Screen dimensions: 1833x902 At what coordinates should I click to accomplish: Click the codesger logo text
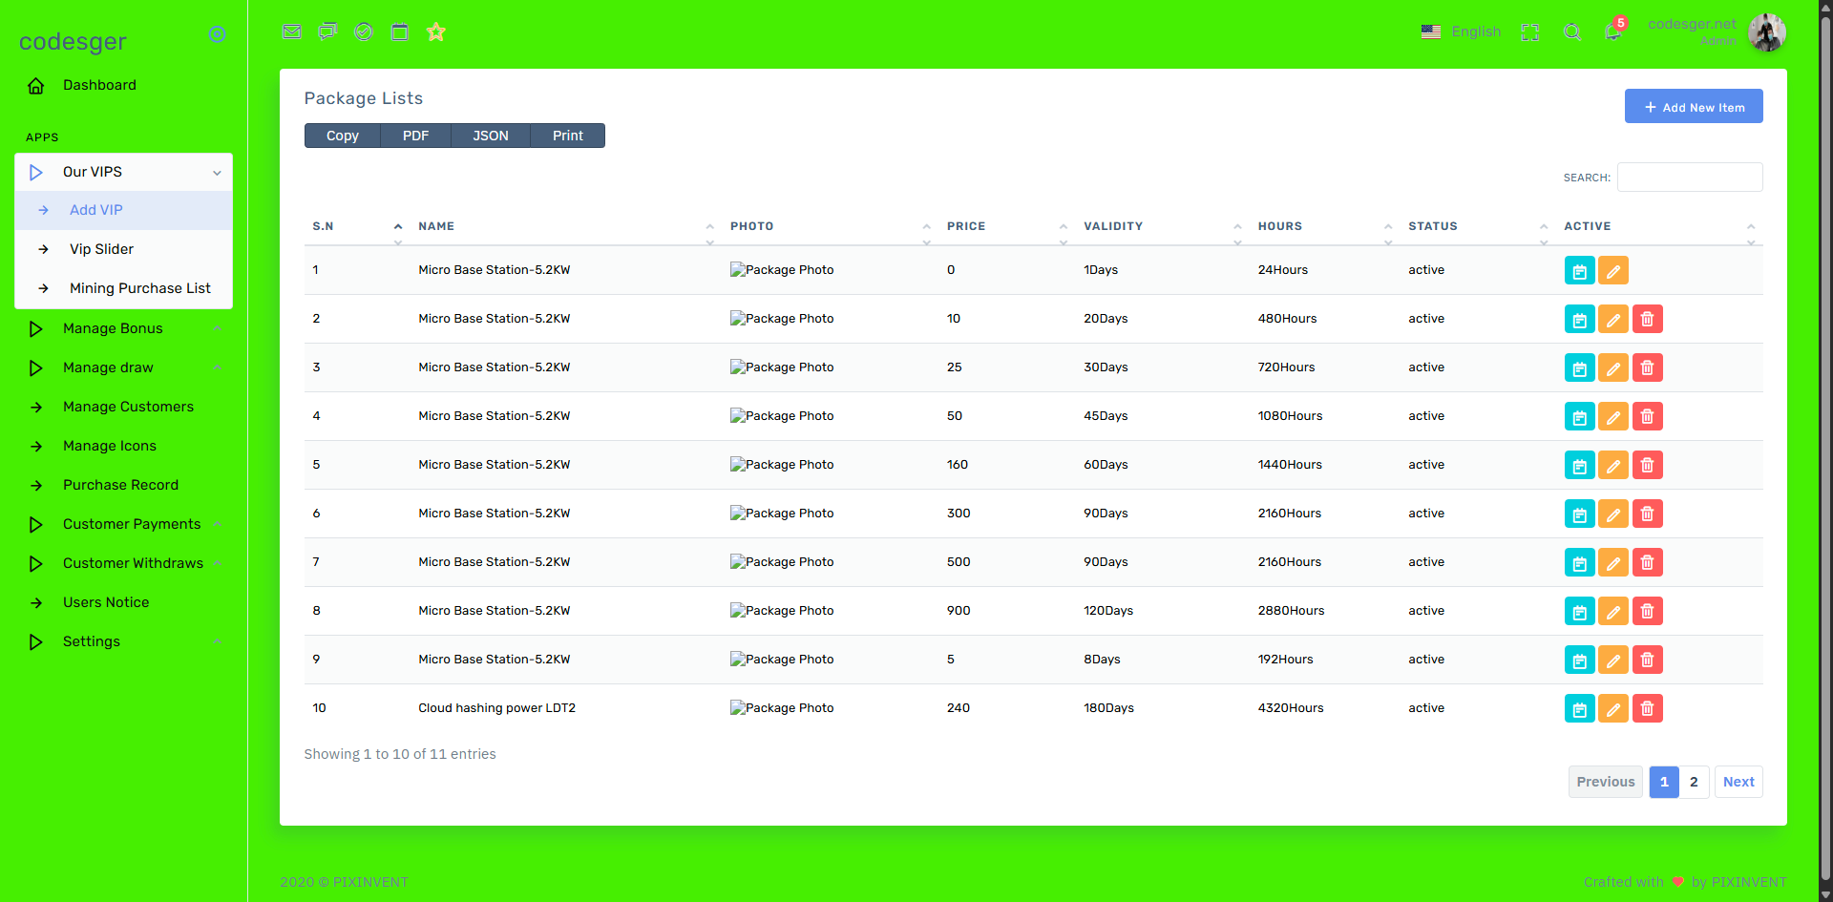[x=73, y=42]
